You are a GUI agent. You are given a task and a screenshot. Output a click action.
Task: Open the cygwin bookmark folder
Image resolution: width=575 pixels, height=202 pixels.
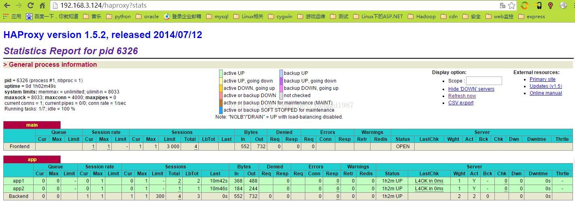point(280,17)
